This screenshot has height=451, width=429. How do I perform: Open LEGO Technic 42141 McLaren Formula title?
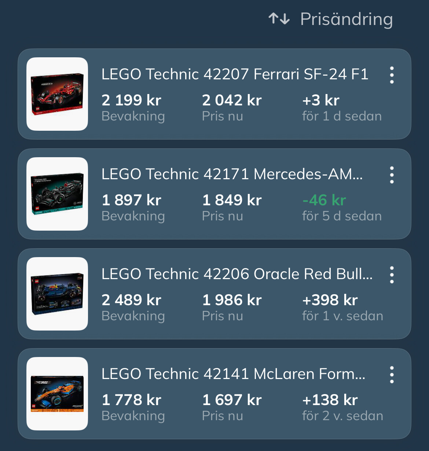pos(233,374)
